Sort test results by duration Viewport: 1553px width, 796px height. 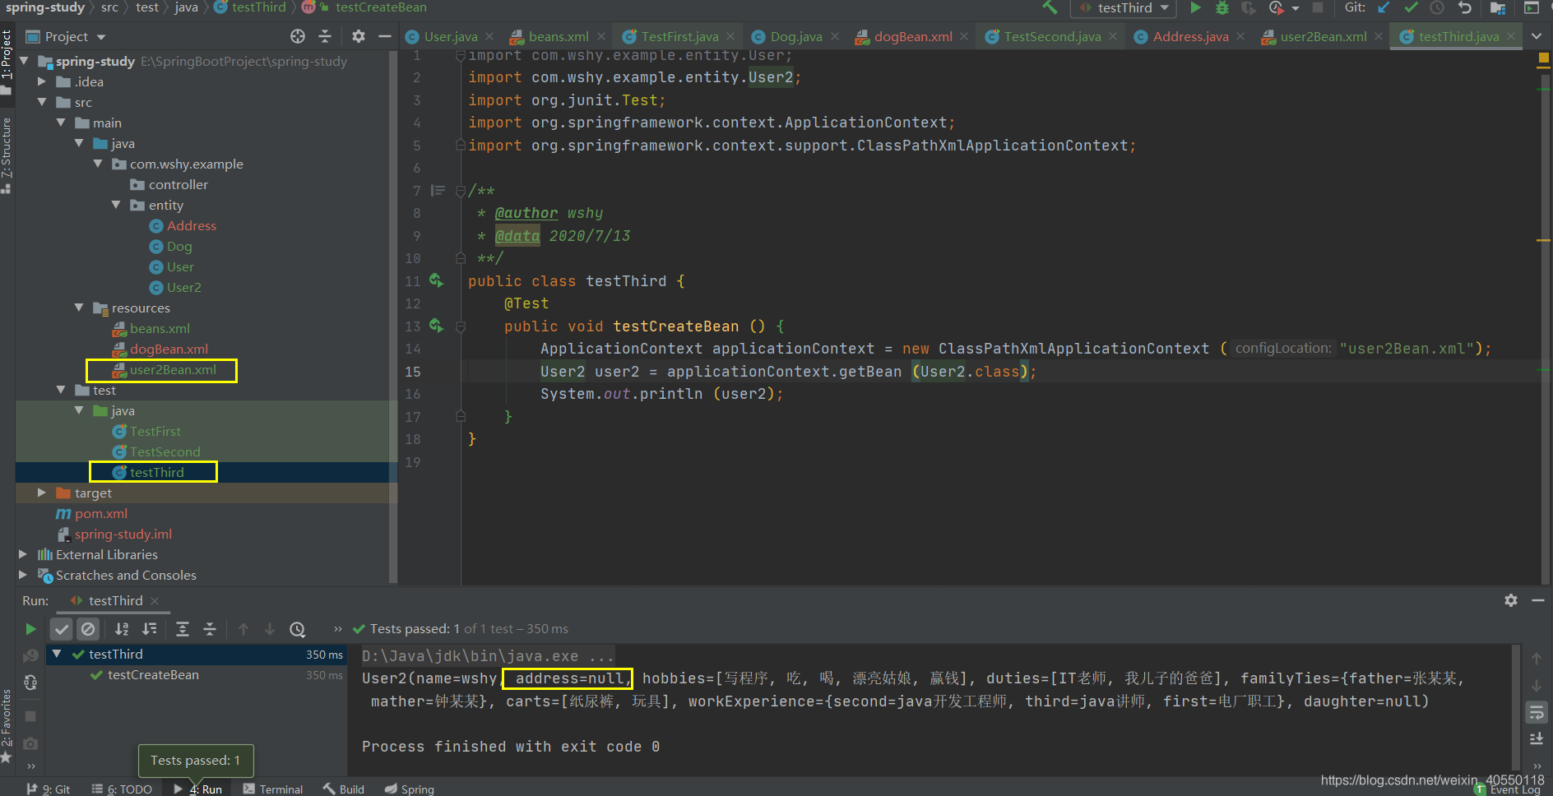coord(149,629)
